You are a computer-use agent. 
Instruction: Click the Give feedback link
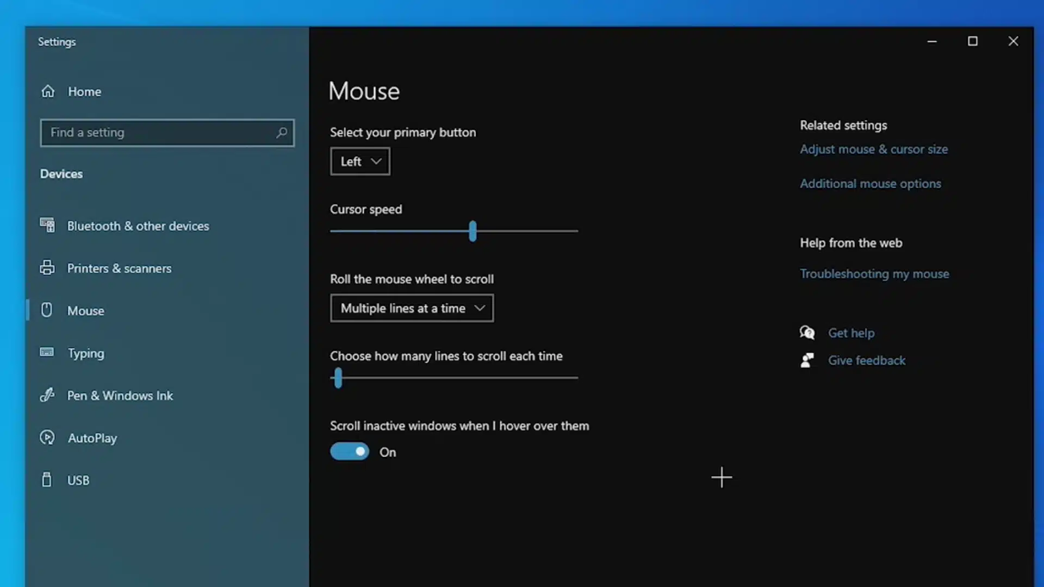click(x=867, y=360)
